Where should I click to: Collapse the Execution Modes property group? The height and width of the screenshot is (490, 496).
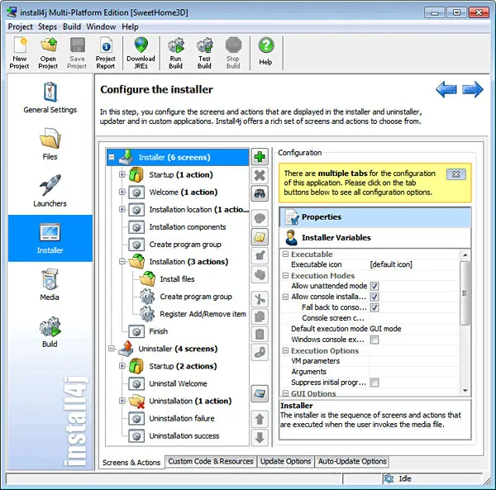285,275
